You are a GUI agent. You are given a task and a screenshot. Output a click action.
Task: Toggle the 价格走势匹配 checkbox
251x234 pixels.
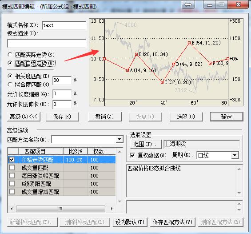coord(12,159)
